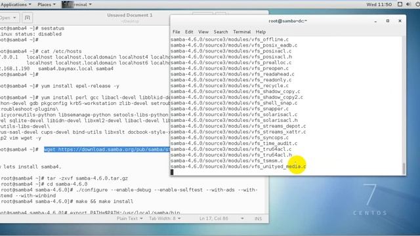
Task: Click the ./configure --enable-debug line
Action: (x=129, y=190)
